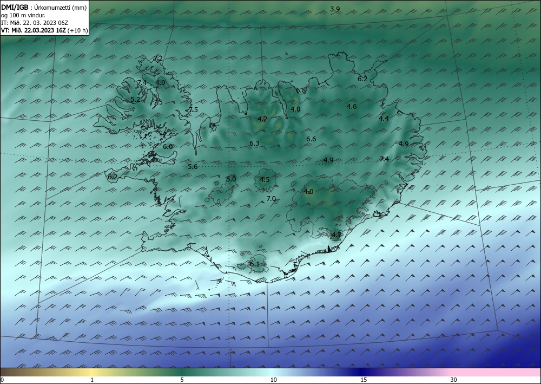Click the "1" label on the color scale
Screen dimensions: 541x384
tap(92, 380)
